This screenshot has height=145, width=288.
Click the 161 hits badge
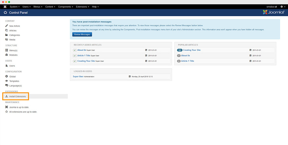(x=180, y=50)
